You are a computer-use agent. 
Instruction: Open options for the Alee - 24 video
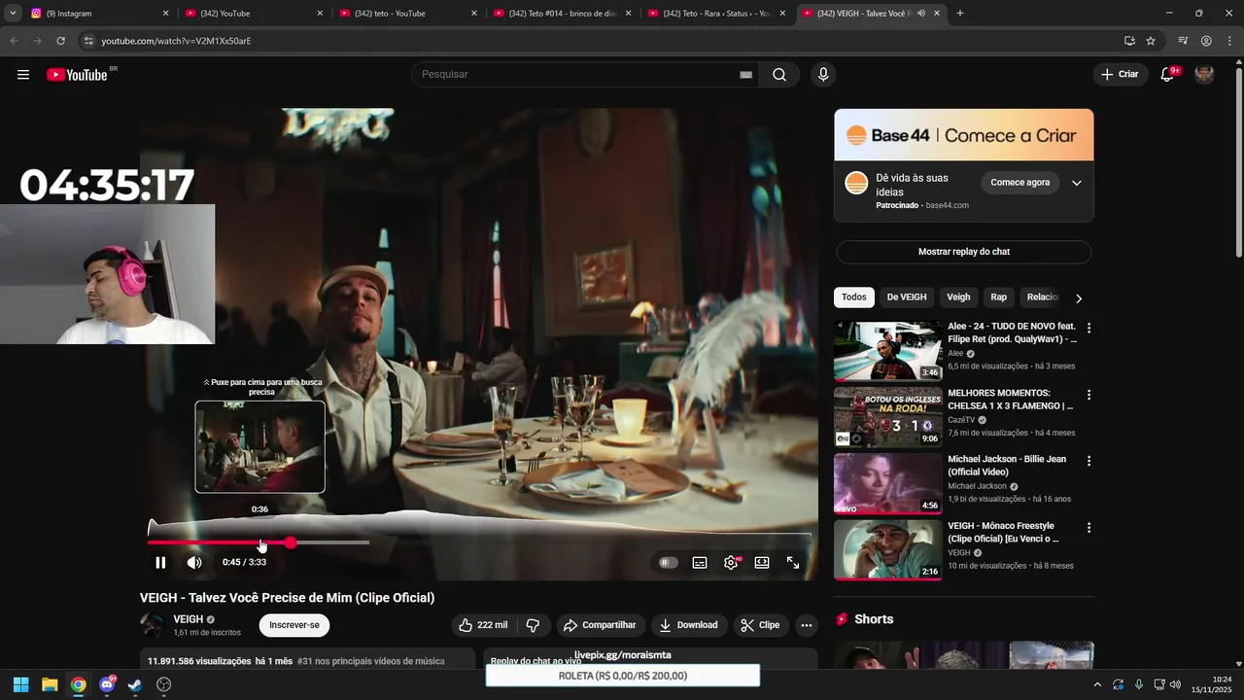tap(1088, 329)
